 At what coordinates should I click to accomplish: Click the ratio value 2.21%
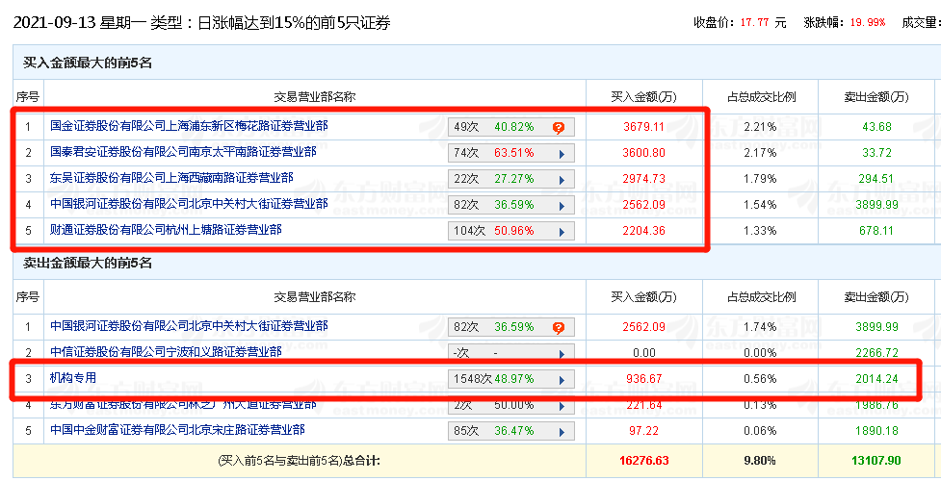(x=760, y=127)
